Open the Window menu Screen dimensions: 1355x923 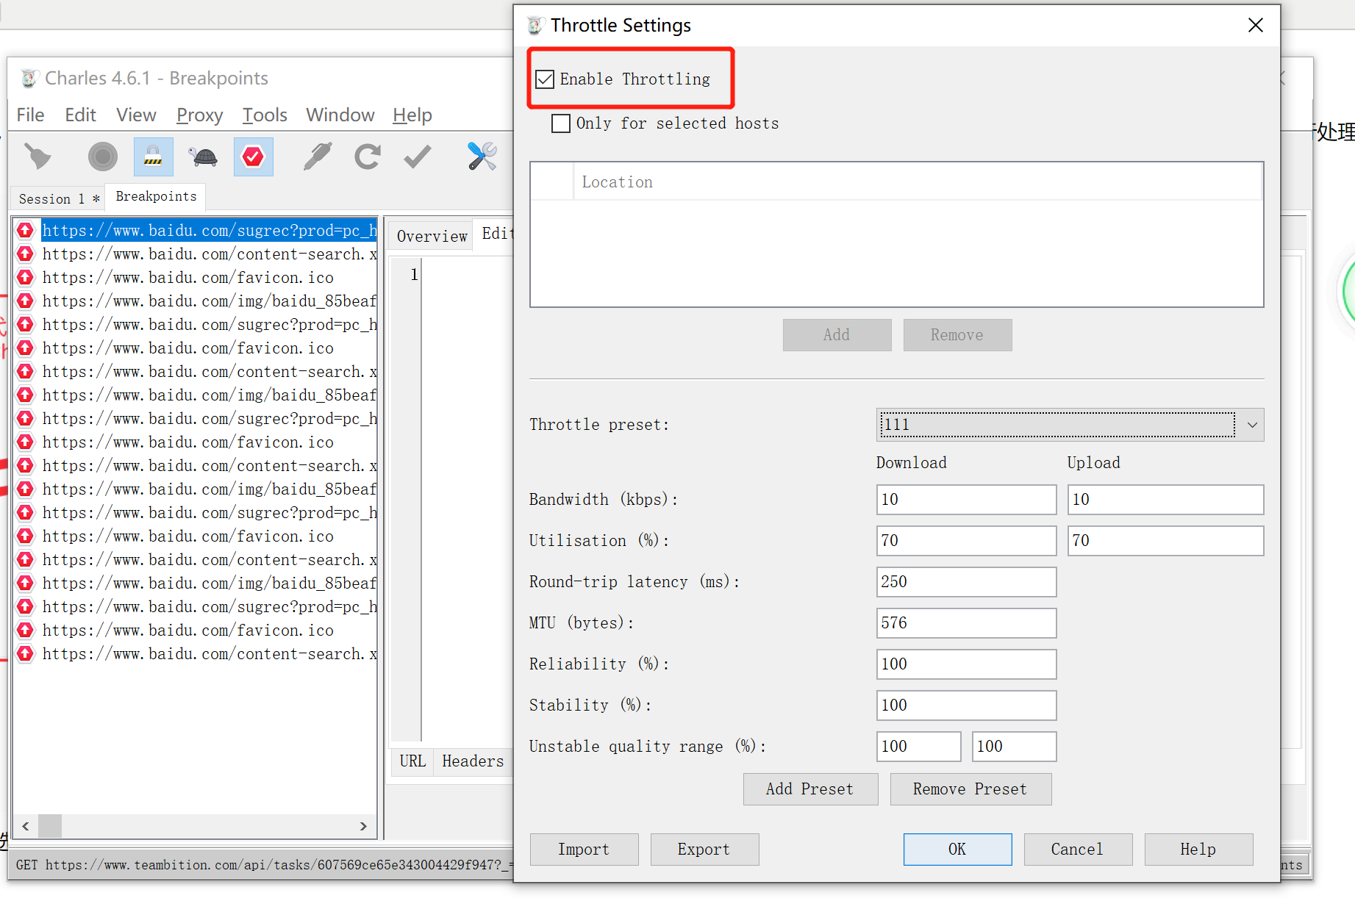[x=340, y=115]
